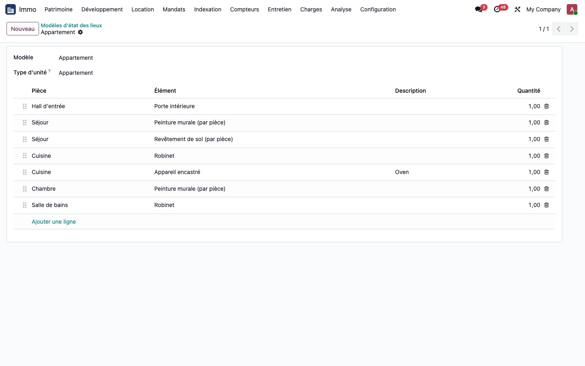The height and width of the screenshot is (366, 585).
Task: Click the Pièce column header
Action: pos(39,91)
